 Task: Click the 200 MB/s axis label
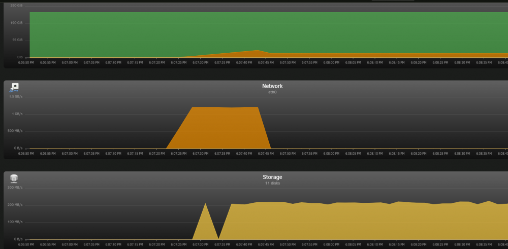(x=15, y=205)
